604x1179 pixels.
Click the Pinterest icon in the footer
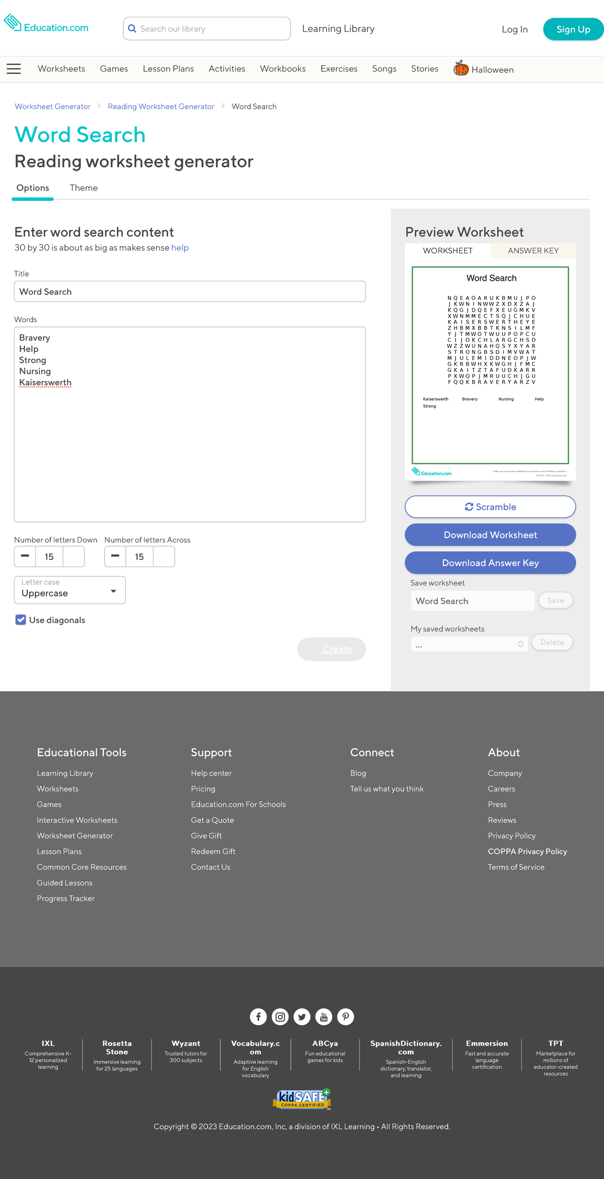[346, 1016]
